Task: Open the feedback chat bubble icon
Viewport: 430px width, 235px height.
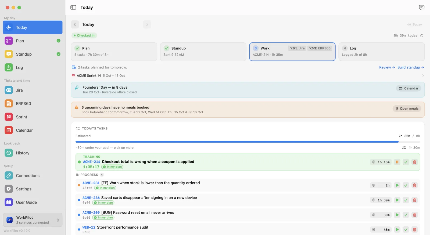Action: click(x=422, y=8)
